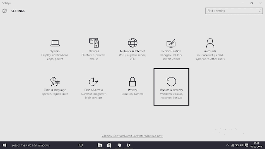Open the network status tray icon

tap(233, 145)
